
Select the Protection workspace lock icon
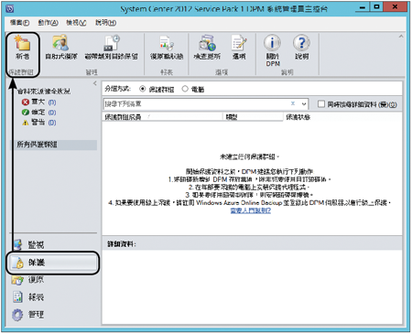(18, 263)
